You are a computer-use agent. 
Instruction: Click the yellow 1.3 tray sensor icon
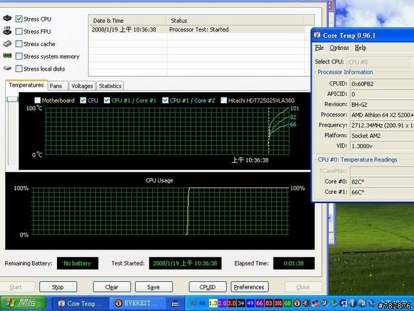pyautogui.click(x=213, y=303)
